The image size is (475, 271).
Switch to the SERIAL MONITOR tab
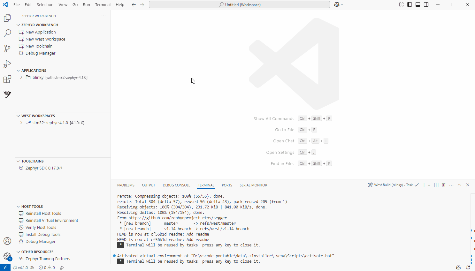tap(253, 185)
